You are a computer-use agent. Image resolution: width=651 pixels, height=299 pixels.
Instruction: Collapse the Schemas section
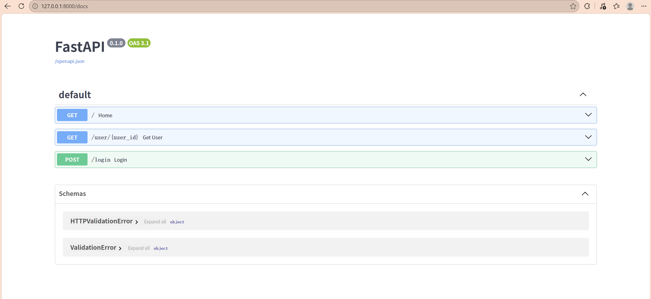pos(585,194)
